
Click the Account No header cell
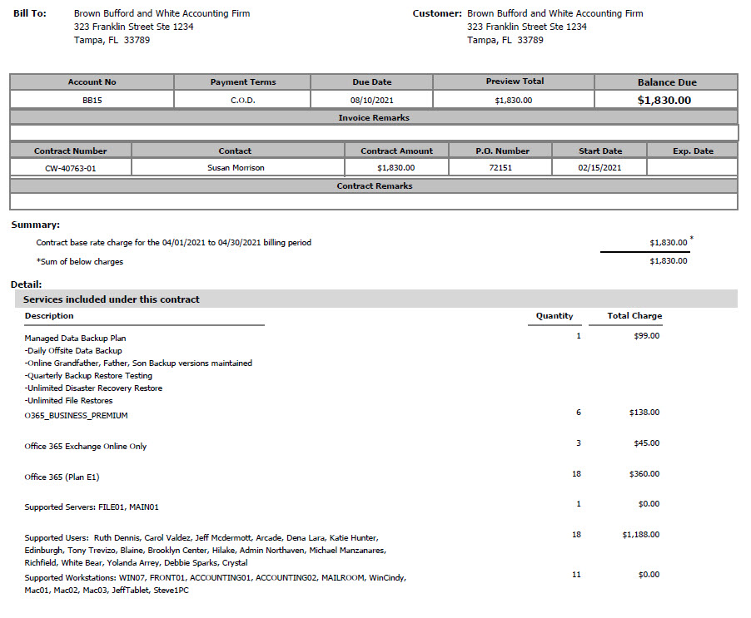[x=92, y=82]
